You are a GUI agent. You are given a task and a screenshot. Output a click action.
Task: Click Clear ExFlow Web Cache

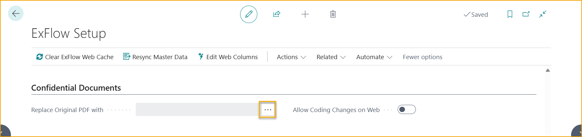pos(75,57)
